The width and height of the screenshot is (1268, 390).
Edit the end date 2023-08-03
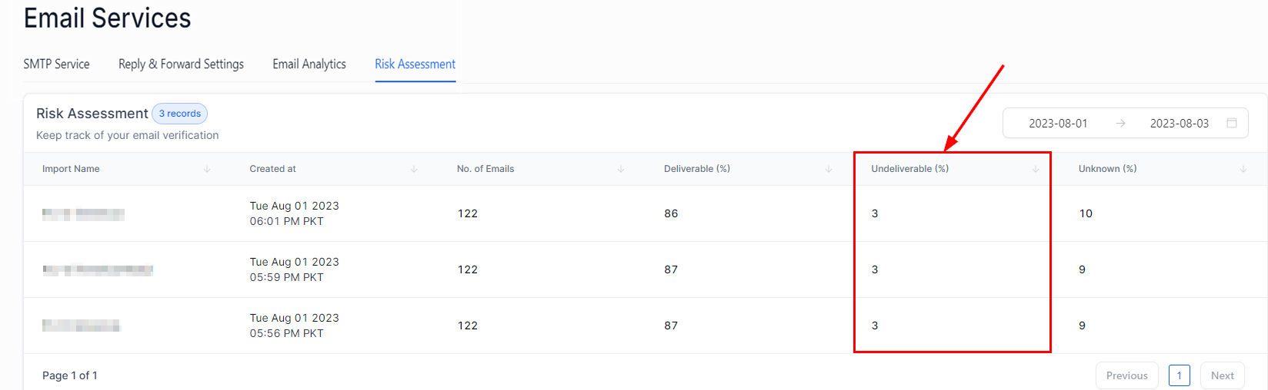click(x=1179, y=124)
